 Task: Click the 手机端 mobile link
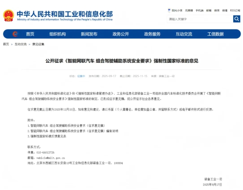(199, 10)
